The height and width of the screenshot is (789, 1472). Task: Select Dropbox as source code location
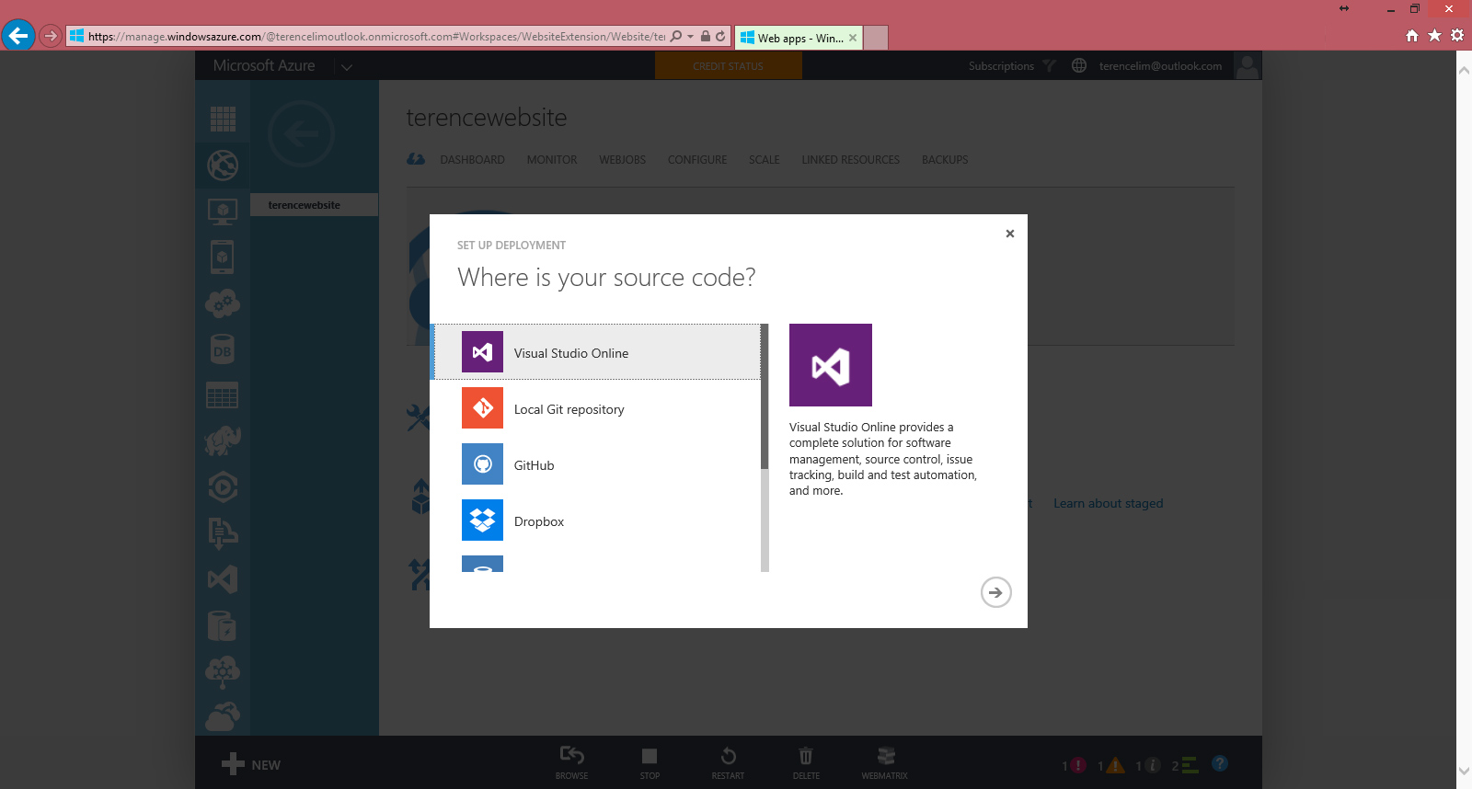(x=597, y=520)
